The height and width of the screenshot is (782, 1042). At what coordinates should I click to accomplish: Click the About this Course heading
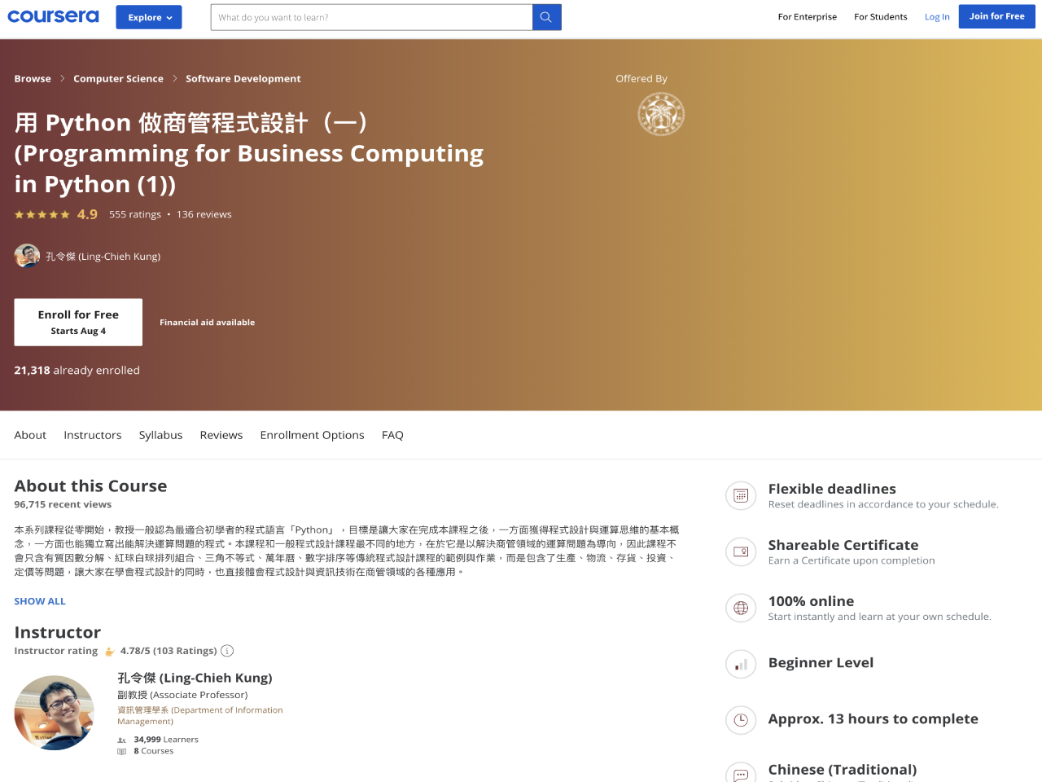coord(90,486)
